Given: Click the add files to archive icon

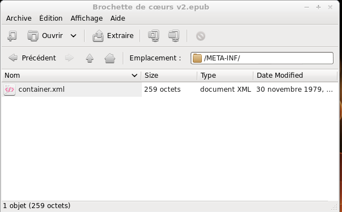Looking at the screenshot, I should pyautogui.click(x=154, y=36).
